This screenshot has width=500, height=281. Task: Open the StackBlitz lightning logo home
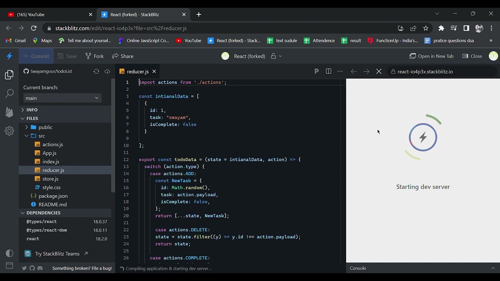[x=9, y=56]
